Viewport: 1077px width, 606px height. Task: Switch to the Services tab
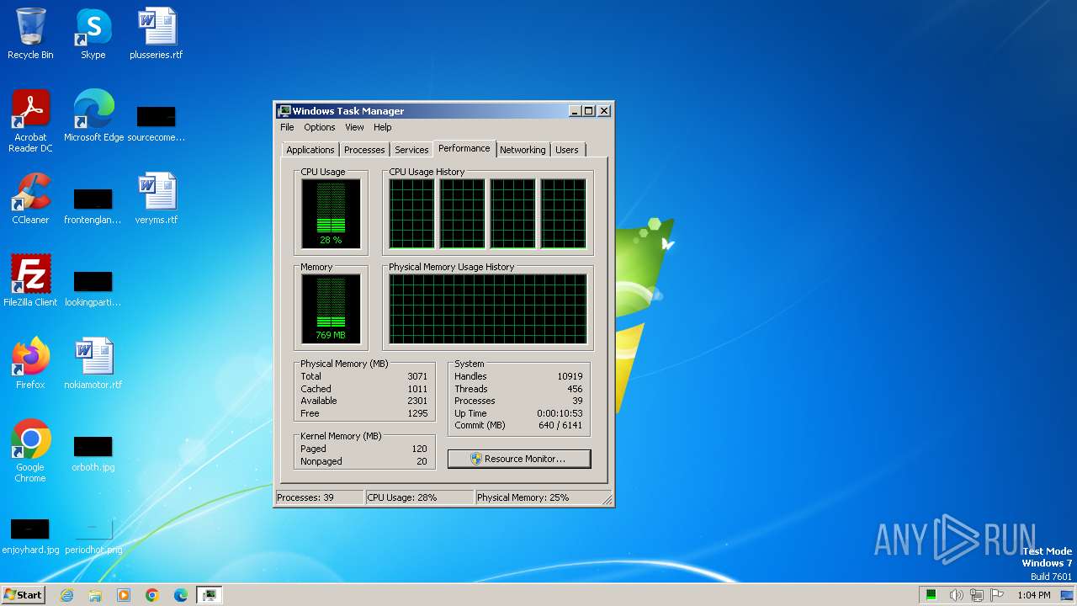pyautogui.click(x=411, y=150)
